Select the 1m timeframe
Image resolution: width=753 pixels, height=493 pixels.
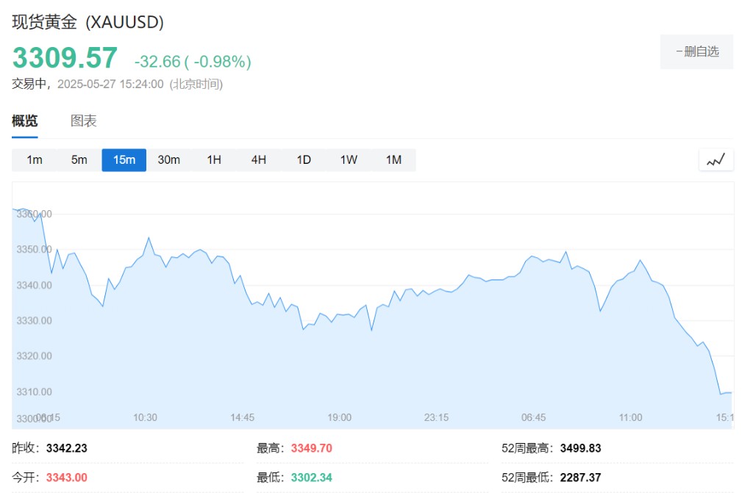click(35, 160)
